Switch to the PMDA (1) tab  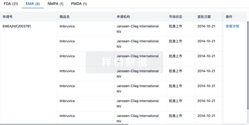click(x=79, y=4)
